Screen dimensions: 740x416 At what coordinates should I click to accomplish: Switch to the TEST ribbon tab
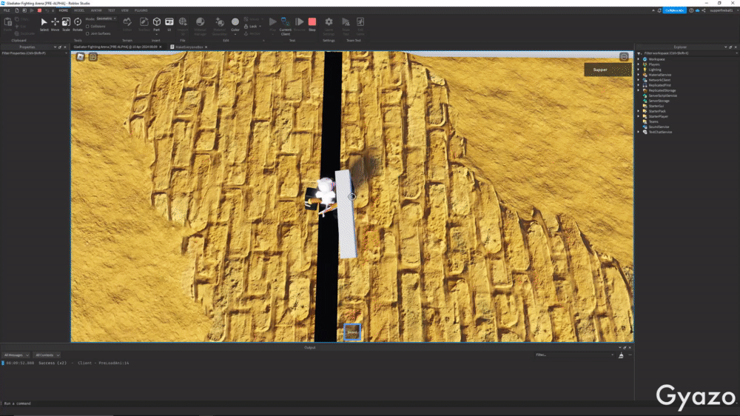112,10
